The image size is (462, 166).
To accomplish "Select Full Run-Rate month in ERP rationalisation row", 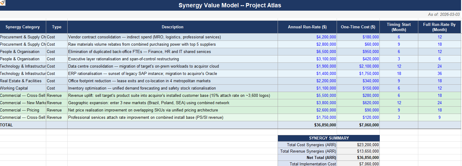I will coord(439,74).
